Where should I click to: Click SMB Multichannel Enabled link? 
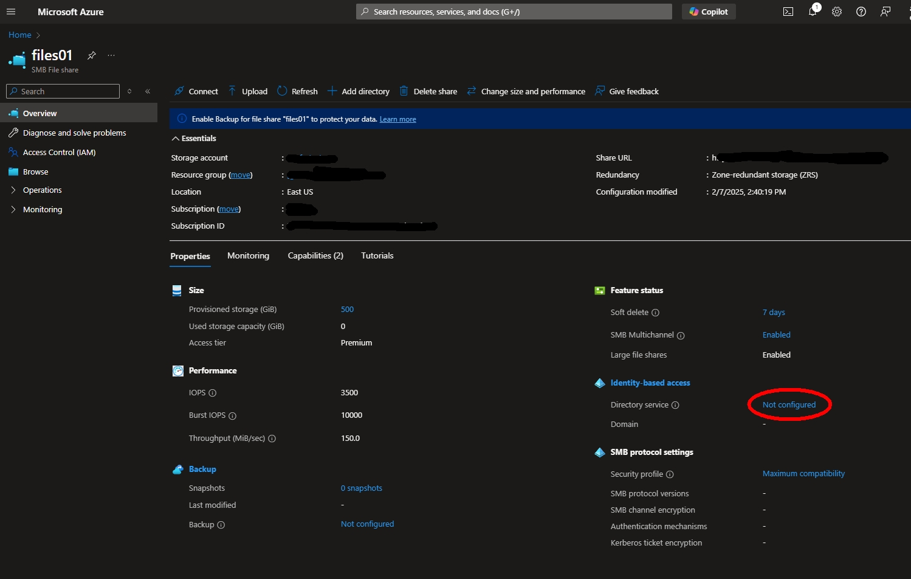[777, 335]
